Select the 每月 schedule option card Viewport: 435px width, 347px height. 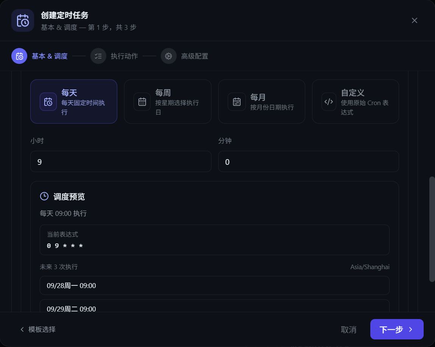pos(262,101)
